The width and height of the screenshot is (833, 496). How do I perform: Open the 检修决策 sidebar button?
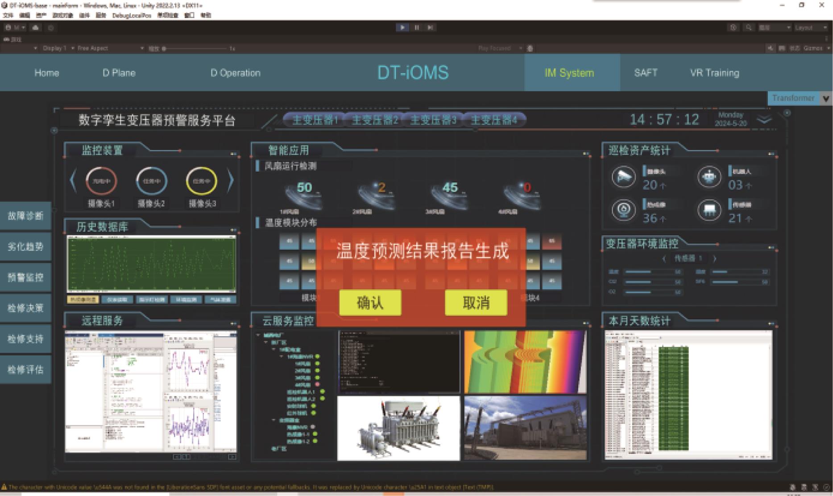coord(25,308)
